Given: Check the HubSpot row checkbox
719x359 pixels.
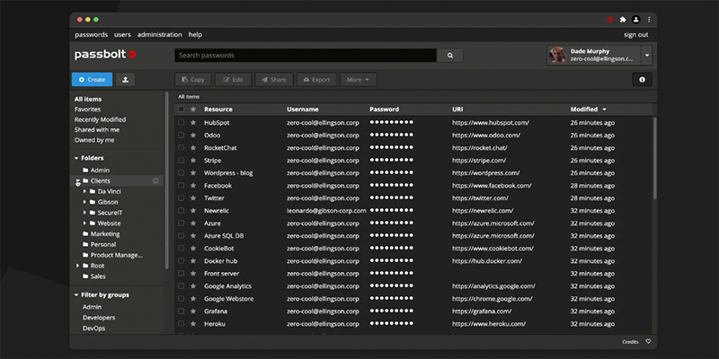Looking at the screenshot, I should click(182, 123).
